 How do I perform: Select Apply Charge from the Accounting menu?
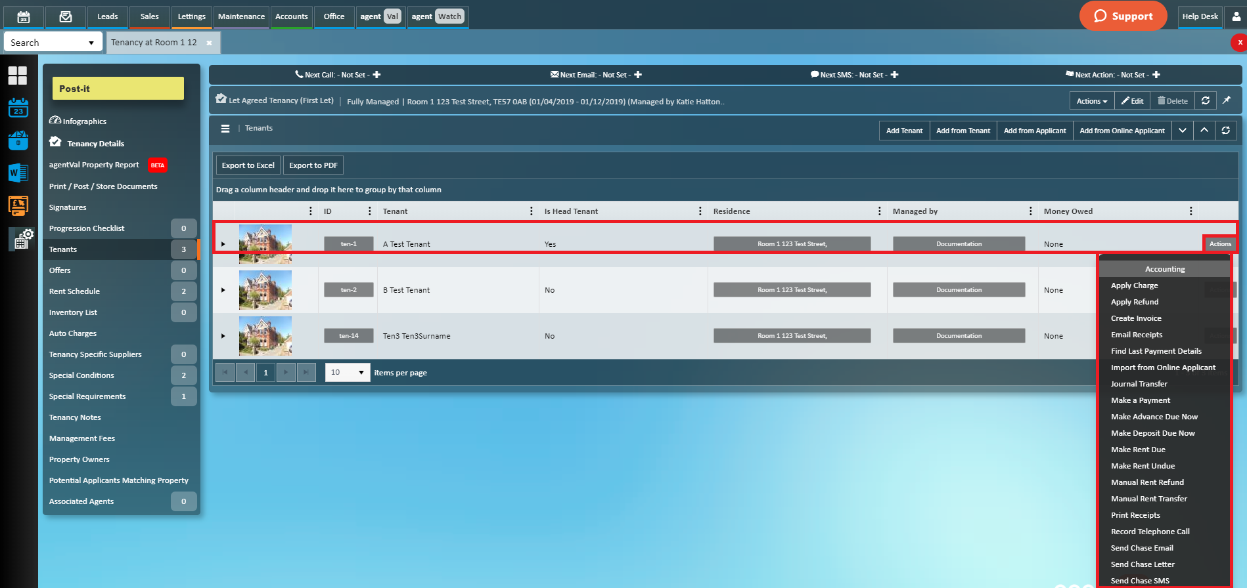coord(1134,285)
